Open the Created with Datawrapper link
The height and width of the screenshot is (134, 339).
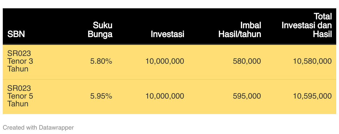point(38,128)
